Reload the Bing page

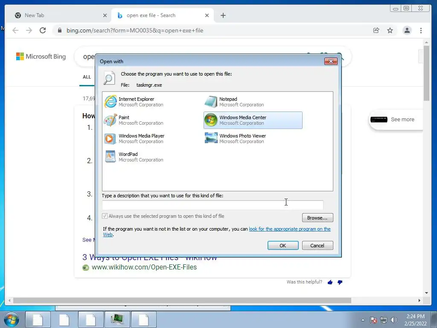point(43,30)
